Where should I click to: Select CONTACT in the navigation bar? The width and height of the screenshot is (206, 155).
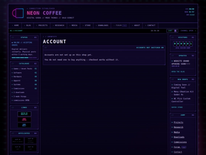pos(150,25)
